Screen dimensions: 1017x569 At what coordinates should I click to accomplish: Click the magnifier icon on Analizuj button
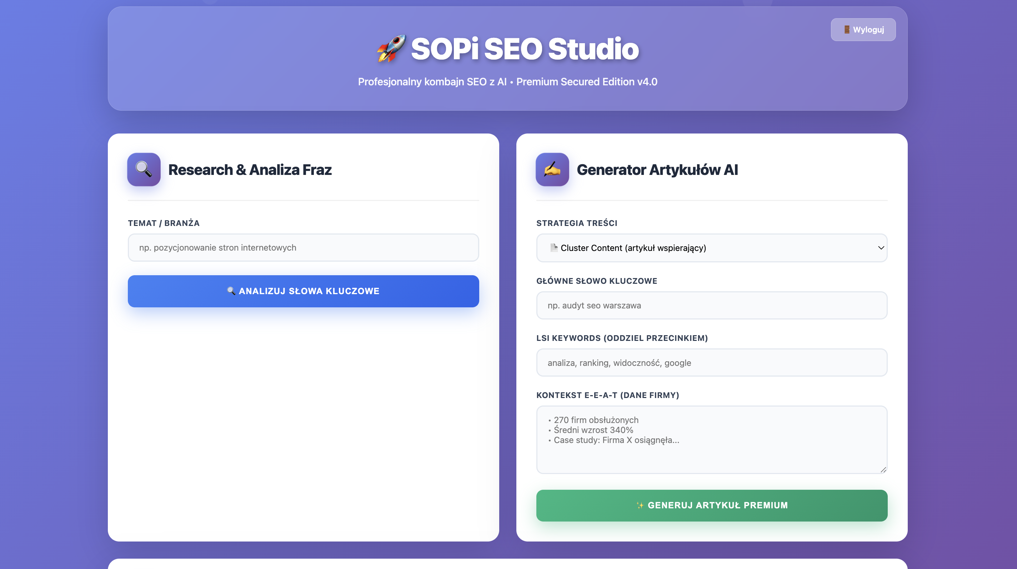pyautogui.click(x=231, y=291)
